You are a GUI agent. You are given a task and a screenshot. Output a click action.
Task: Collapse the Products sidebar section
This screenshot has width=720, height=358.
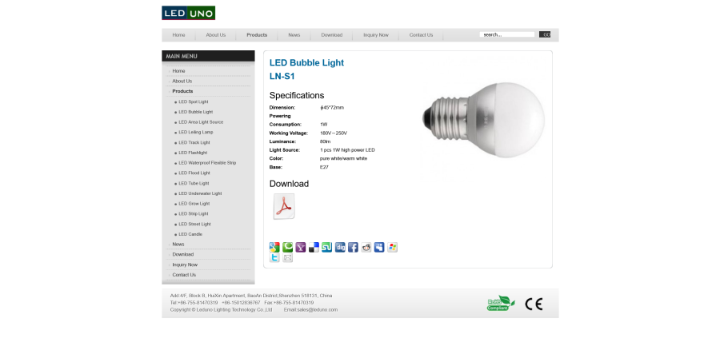182,91
